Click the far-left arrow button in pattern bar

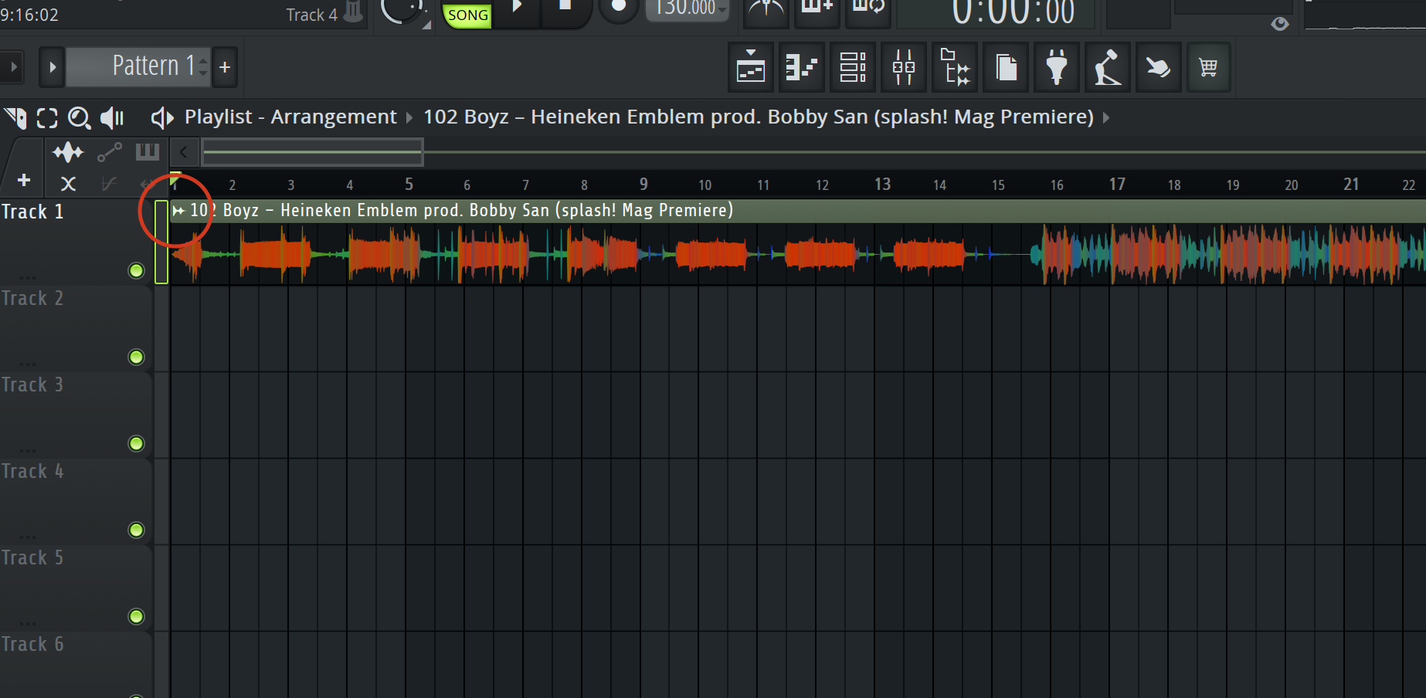point(13,67)
